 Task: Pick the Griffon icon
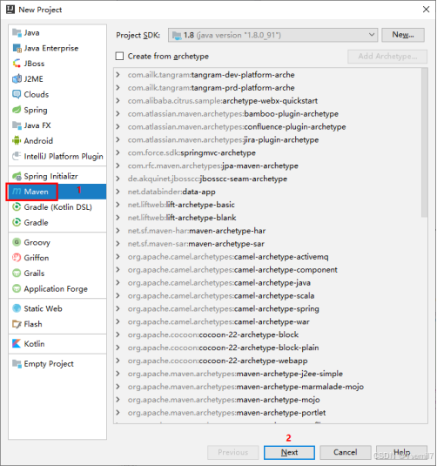tap(17, 258)
